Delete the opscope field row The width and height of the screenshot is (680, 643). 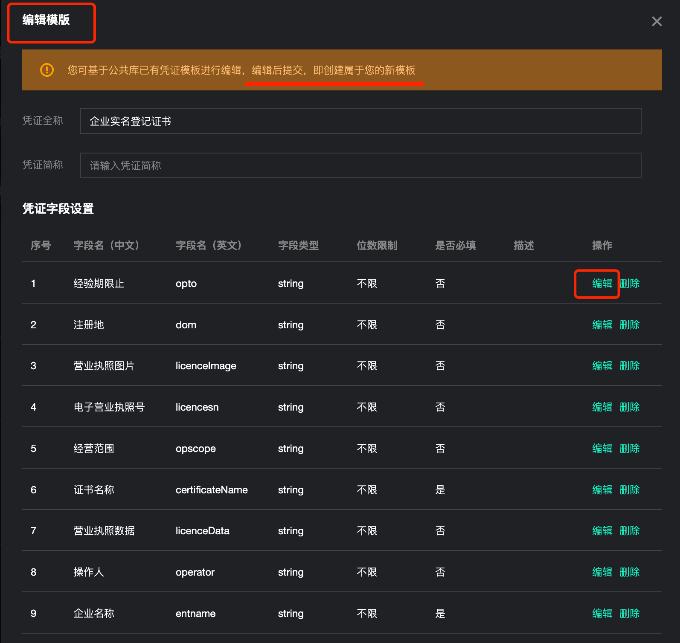point(630,449)
